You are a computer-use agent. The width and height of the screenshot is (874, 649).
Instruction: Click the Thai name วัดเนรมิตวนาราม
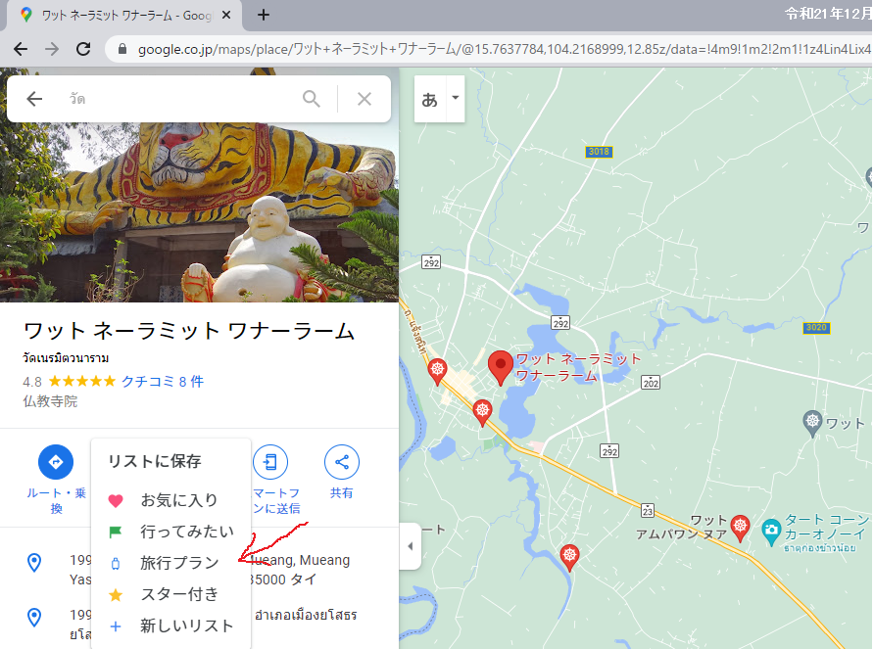click(x=66, y=357)
